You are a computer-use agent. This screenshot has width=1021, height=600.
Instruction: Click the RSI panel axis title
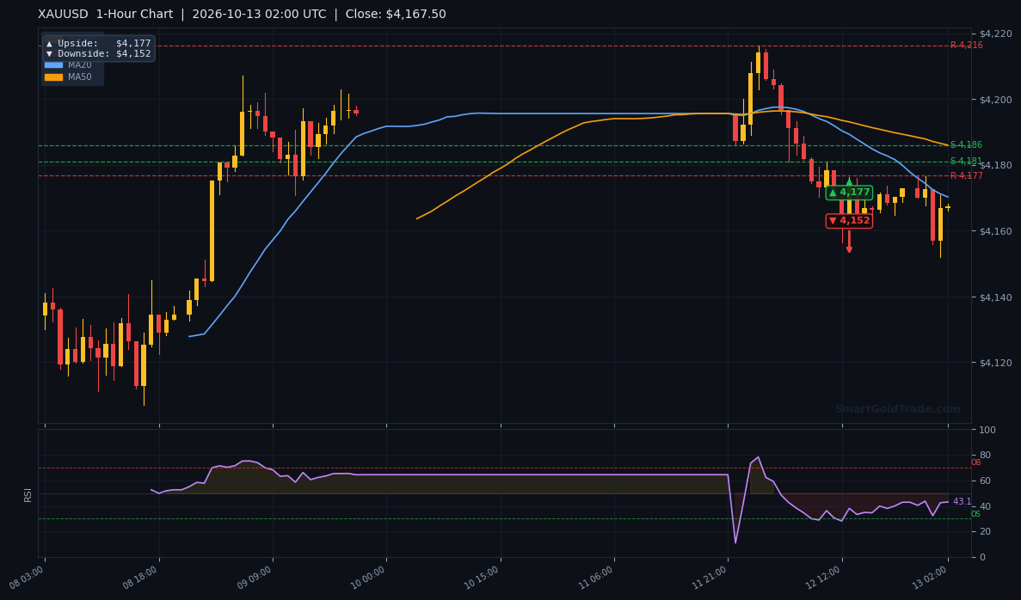(x=28, y=494)
